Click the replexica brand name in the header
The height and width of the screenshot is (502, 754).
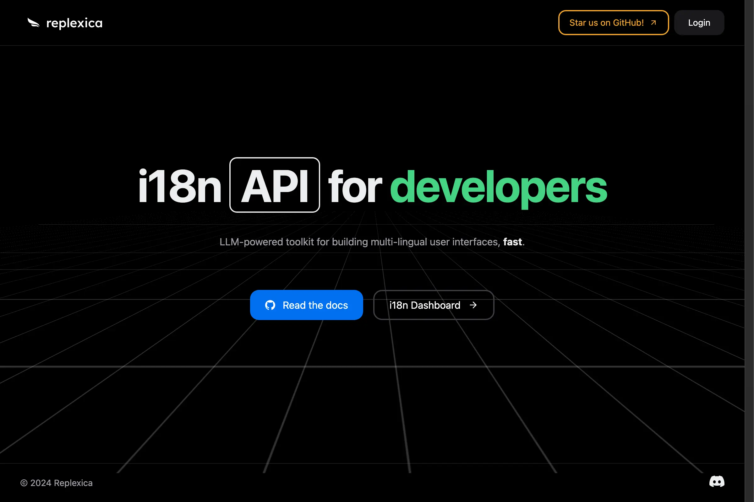coord(74,22)
